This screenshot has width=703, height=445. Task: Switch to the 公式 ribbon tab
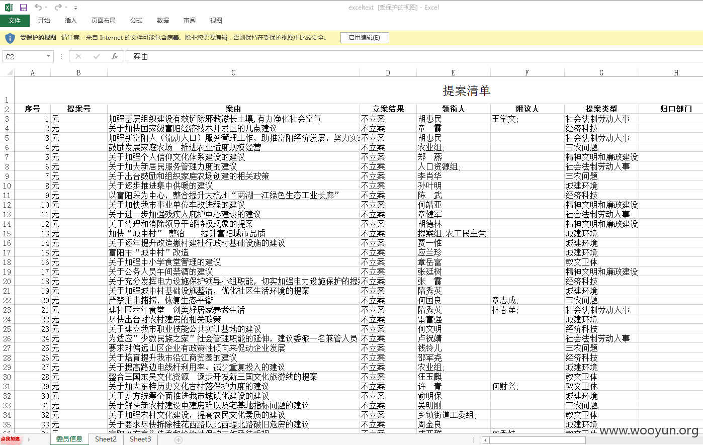click(136, 21)
